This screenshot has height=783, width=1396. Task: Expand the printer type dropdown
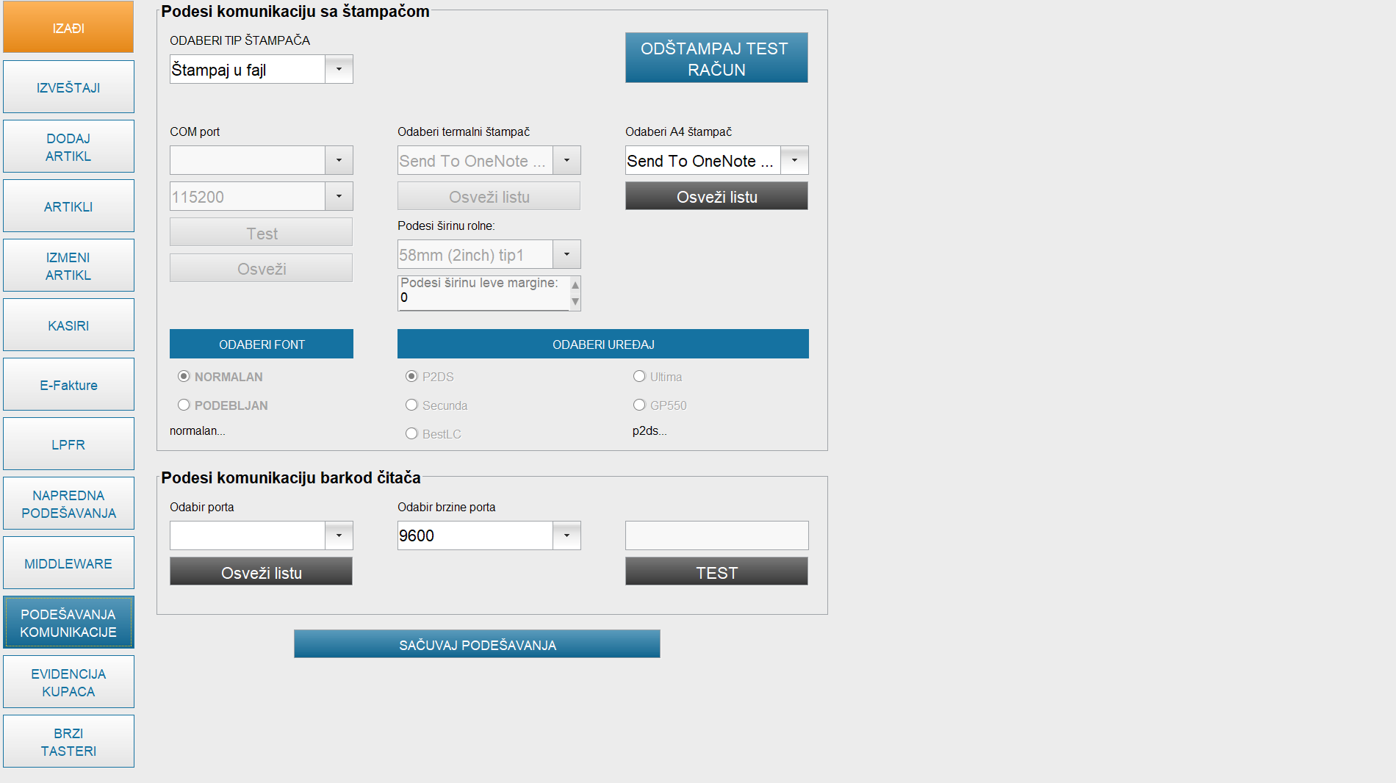339,69
